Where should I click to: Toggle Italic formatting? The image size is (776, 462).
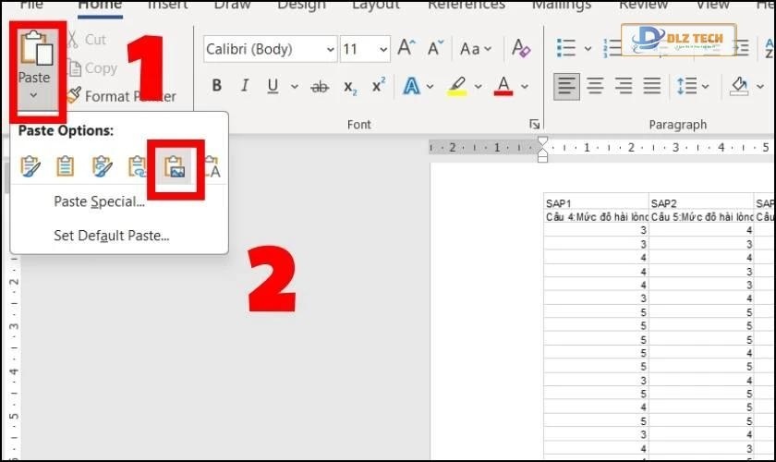pos(245,87)
